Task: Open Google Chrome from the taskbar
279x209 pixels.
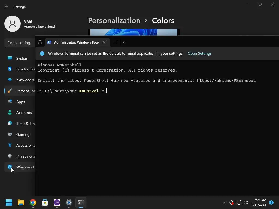Action: [x=33, y=202]
